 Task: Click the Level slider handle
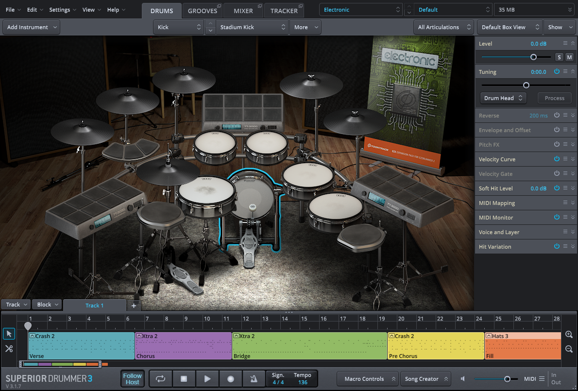533,57
